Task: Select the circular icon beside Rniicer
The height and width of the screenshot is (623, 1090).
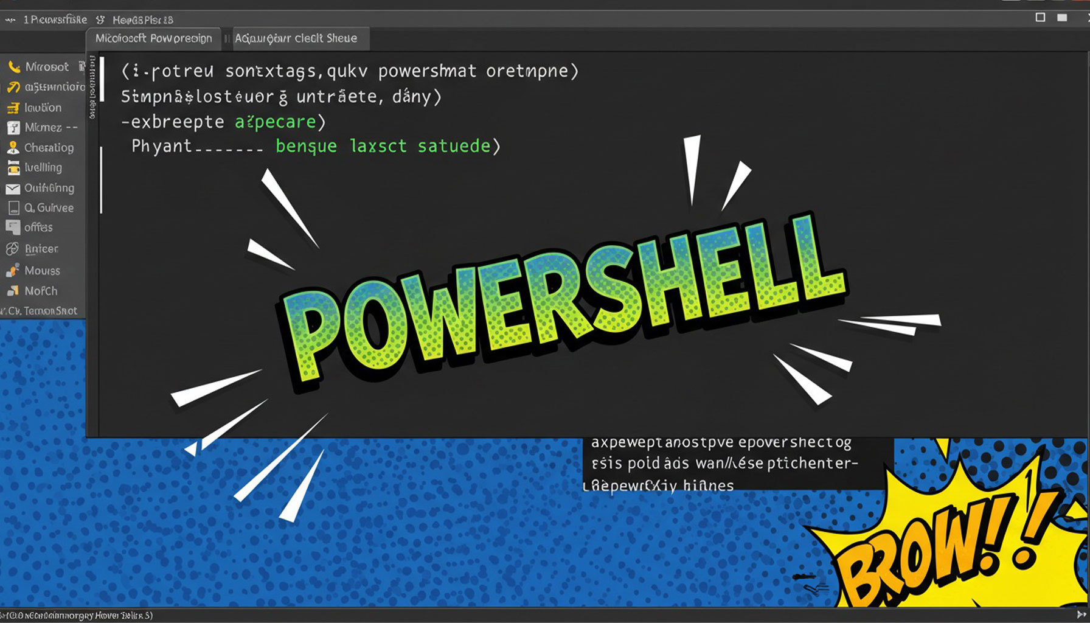Action: [12, 249]
